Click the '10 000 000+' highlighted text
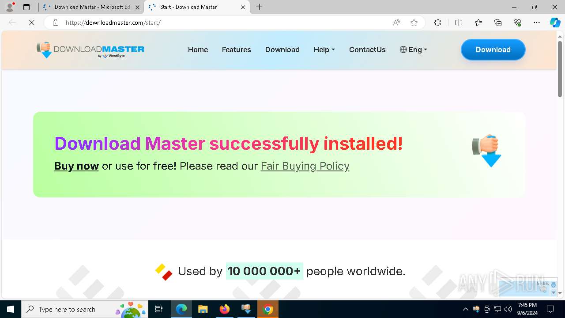The image size is (565, 318). click(x=264, y=271)
